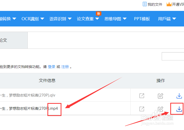Expand the 频转换 dropdown arrow
Screen dimensions: 184x130
[14, 19]
